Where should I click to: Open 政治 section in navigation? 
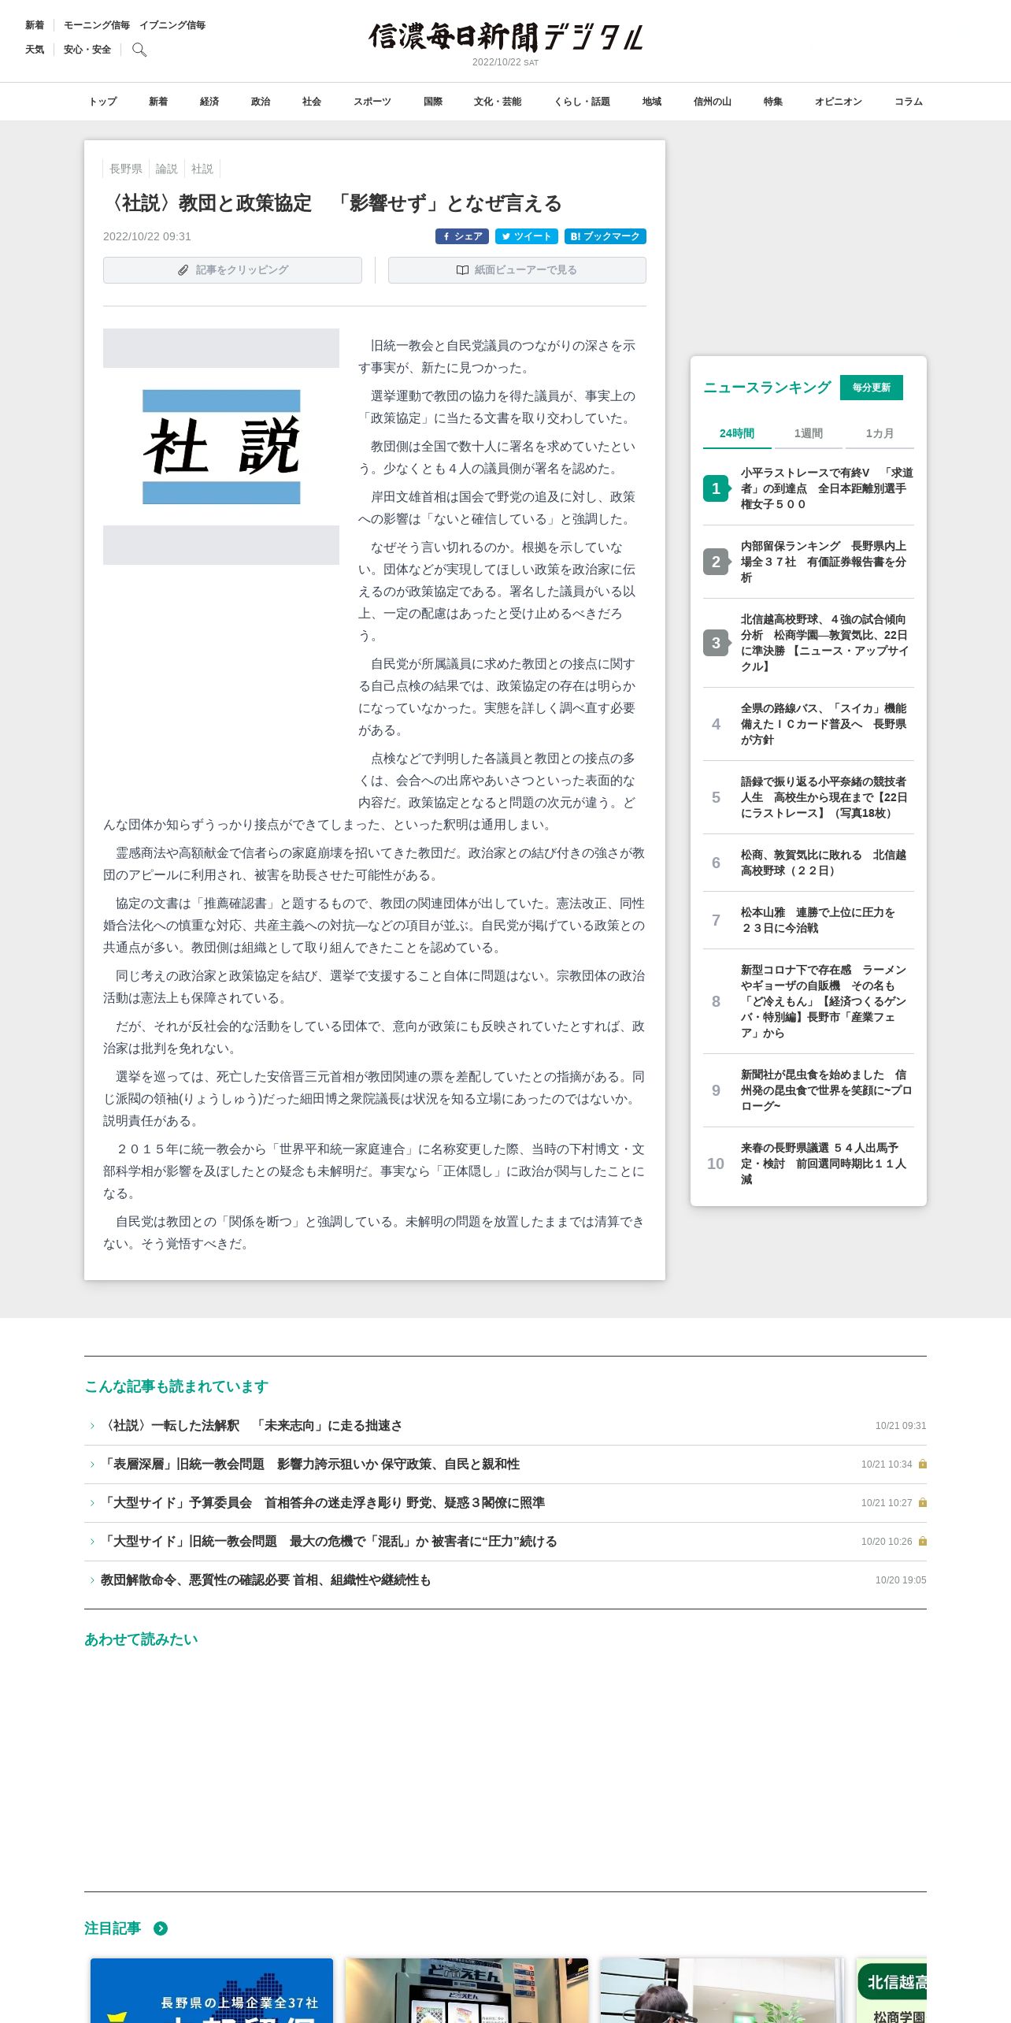click(x=261, y=102)
